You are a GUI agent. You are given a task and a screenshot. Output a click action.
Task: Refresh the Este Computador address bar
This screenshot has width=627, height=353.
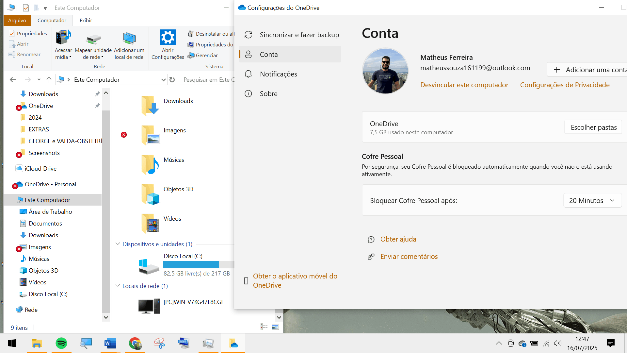172,79
